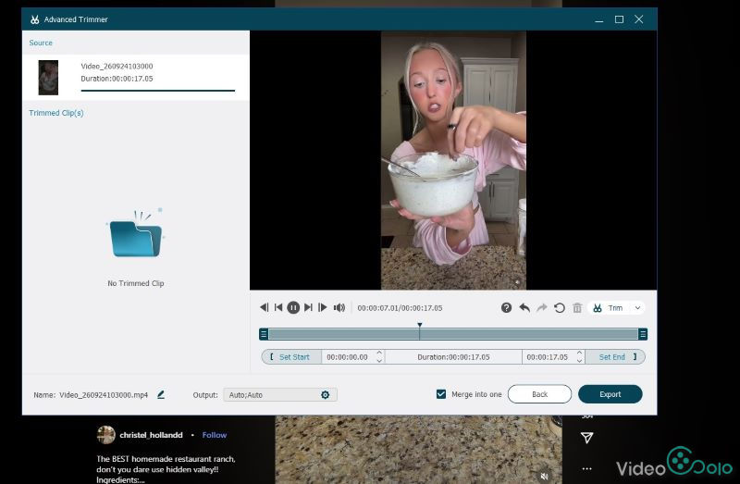Click the playback time readout 00:00:07.01/00:00:17.05
The height and width of the screenshot is (484, 740).
coord(400,308)
